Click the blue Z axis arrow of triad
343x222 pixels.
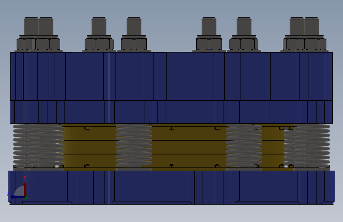pyautogui.click(x=17, y=197)
